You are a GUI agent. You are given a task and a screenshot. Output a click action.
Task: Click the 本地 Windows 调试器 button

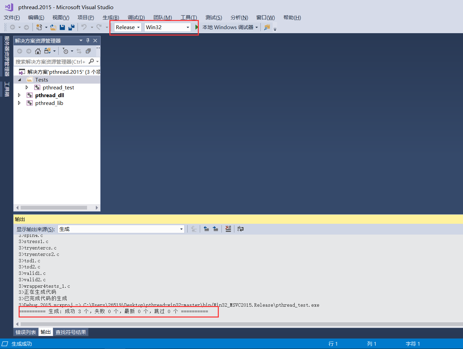pos(227,27)
